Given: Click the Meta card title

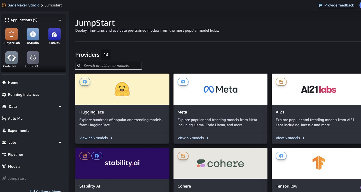Looking at the screenshot, I should (x=182, y=112).
